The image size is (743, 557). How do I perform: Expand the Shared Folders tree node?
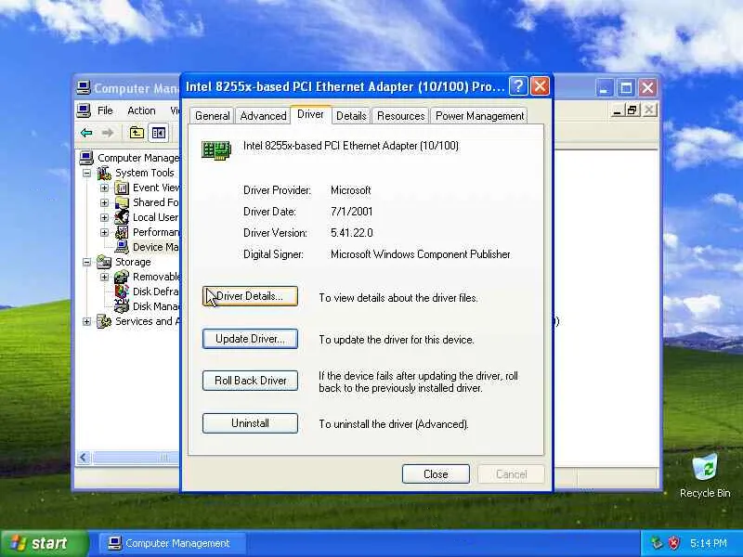(104, 203)
